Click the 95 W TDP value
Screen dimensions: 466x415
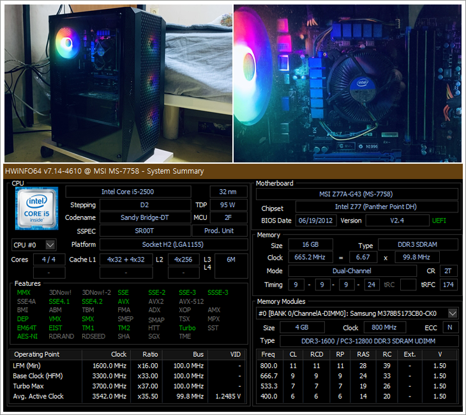coord(228,205)
